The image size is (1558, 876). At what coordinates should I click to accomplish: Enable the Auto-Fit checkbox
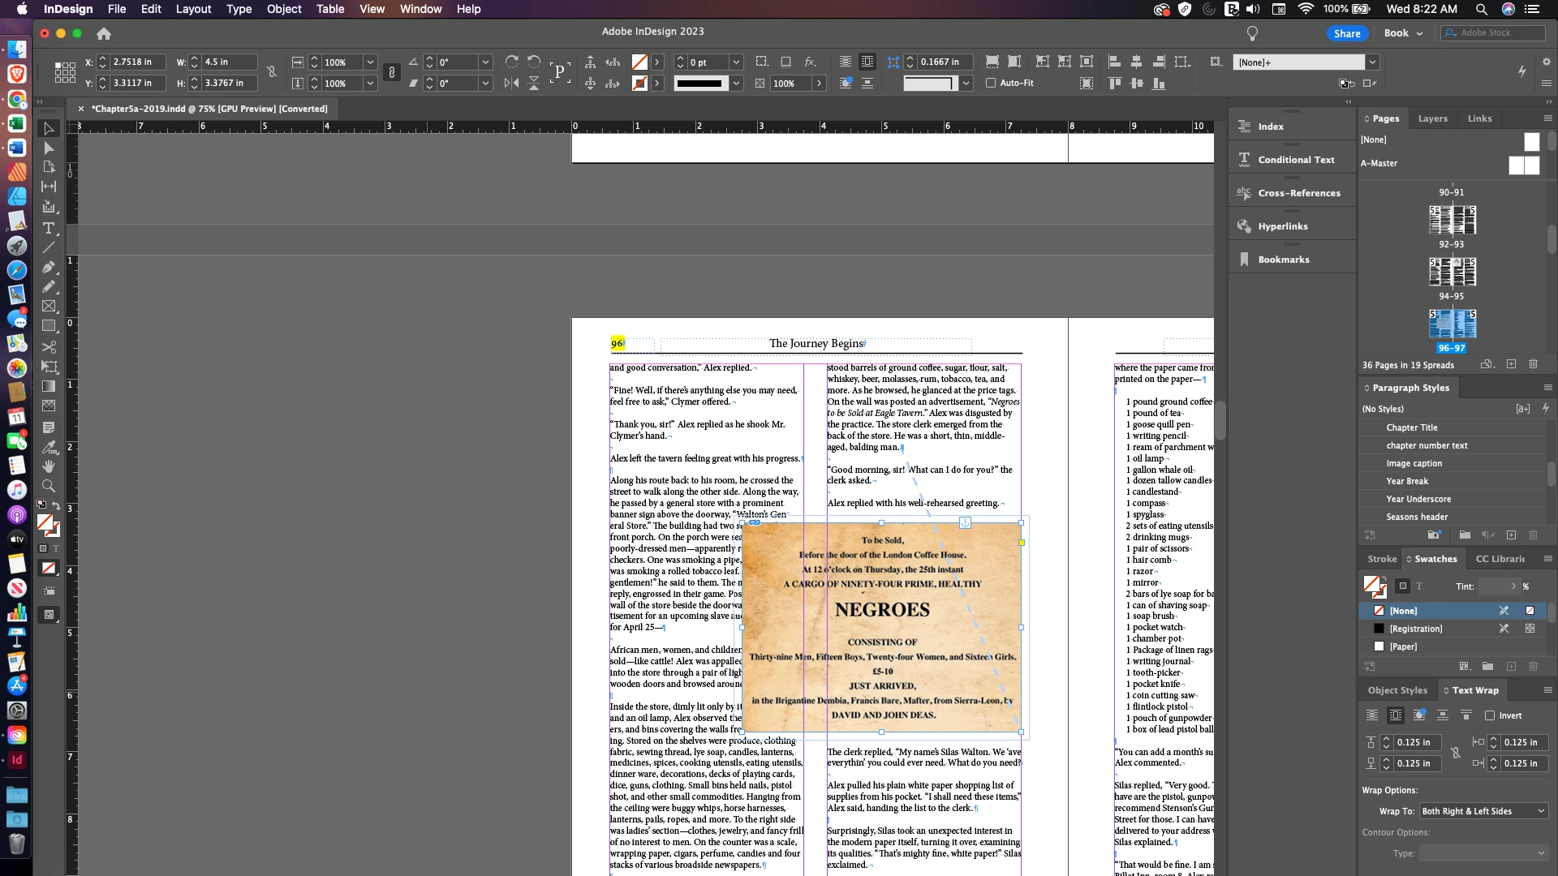[x=991, y=83]
